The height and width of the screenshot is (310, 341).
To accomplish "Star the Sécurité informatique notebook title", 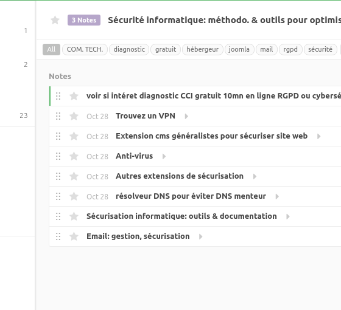I will pyautogui.click(x=55, y=20).
